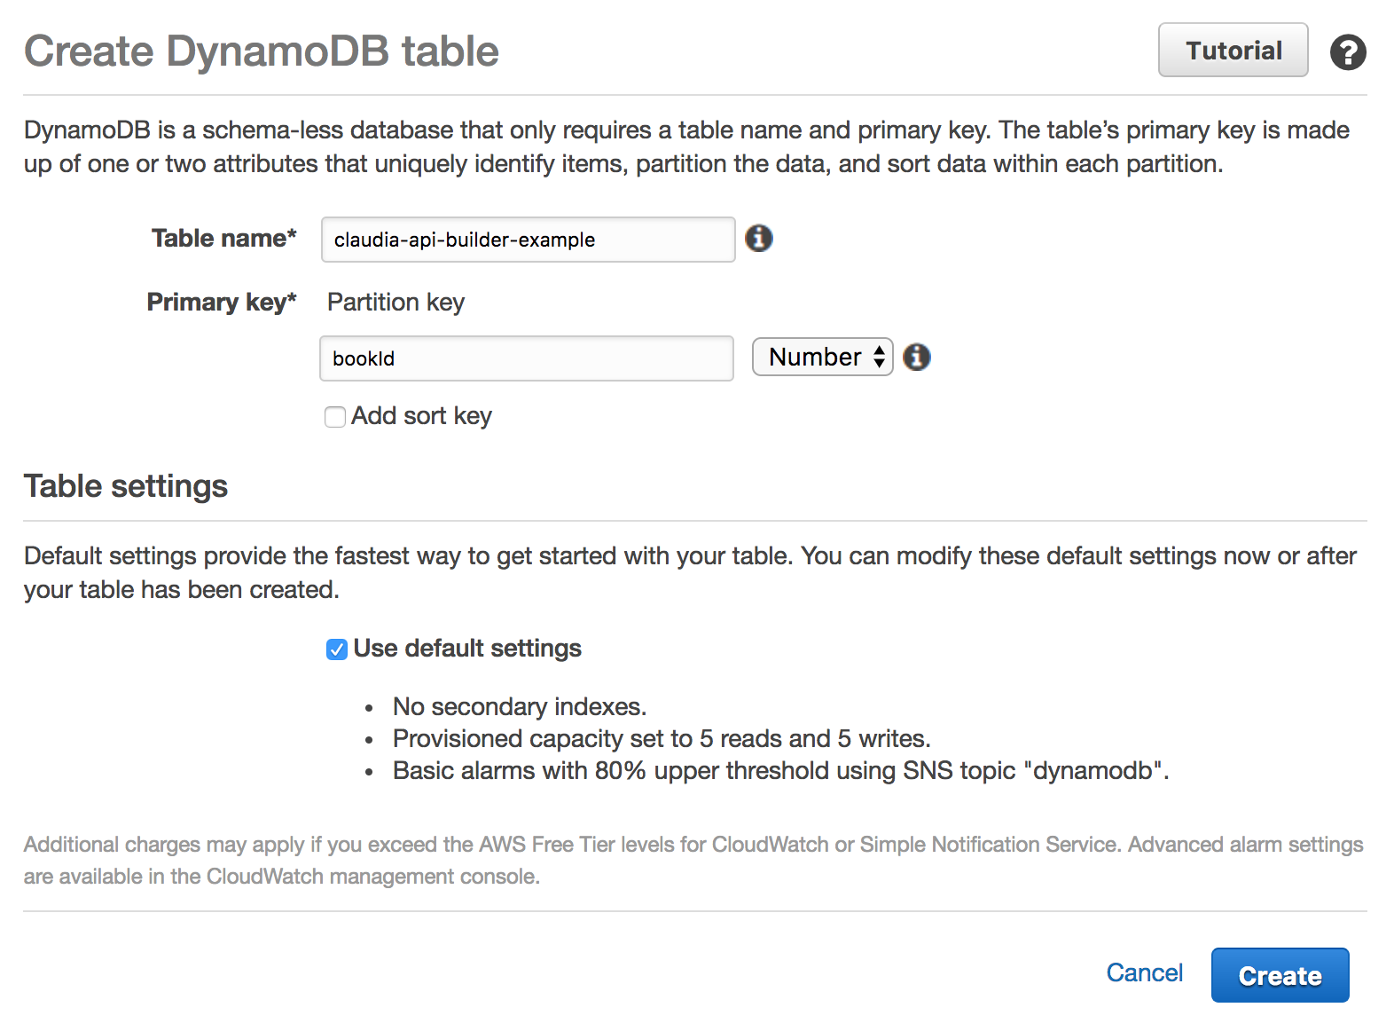Image resolution: width=1394 pixels, height=1031 pixels.
Task: Click the Table name* label
Action: (x=224, y=238)
